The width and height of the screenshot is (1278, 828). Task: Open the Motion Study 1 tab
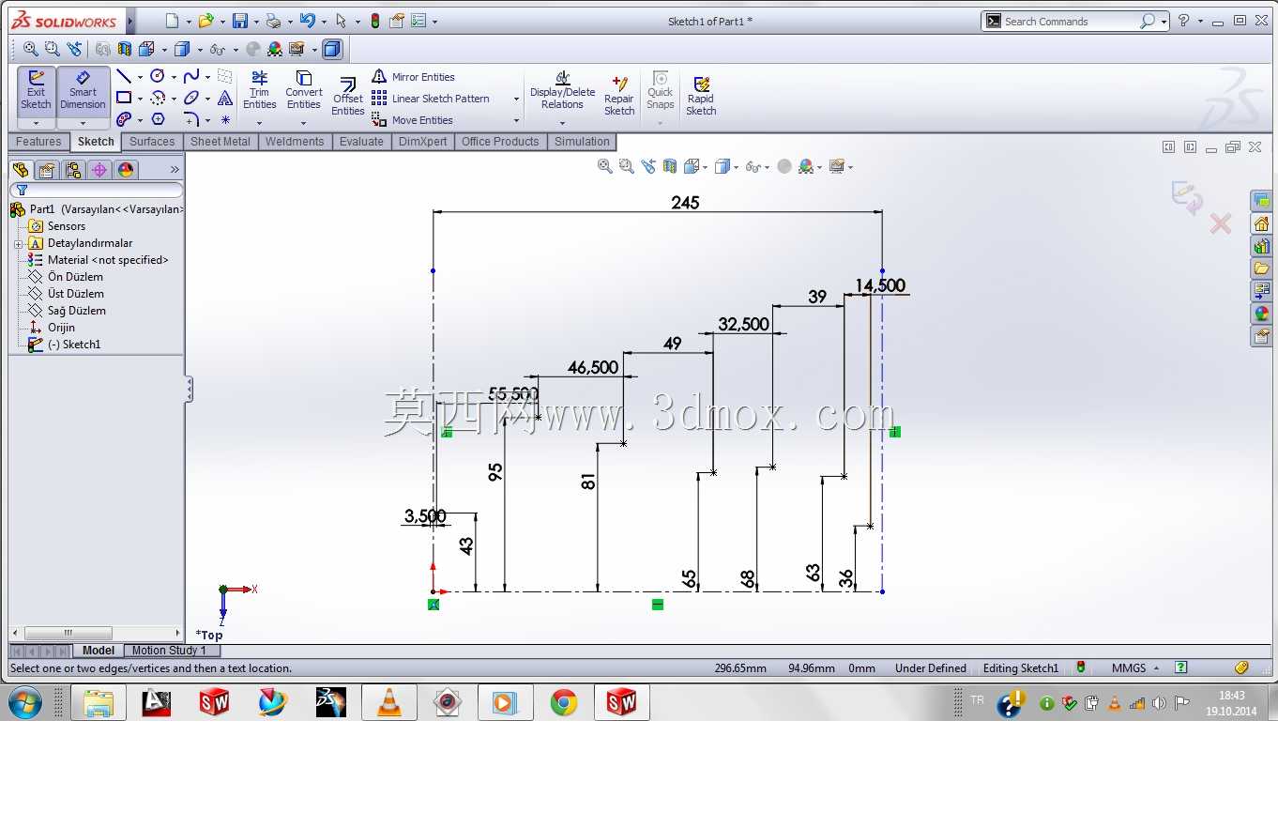pyautogui.click(x=172, y=651)
